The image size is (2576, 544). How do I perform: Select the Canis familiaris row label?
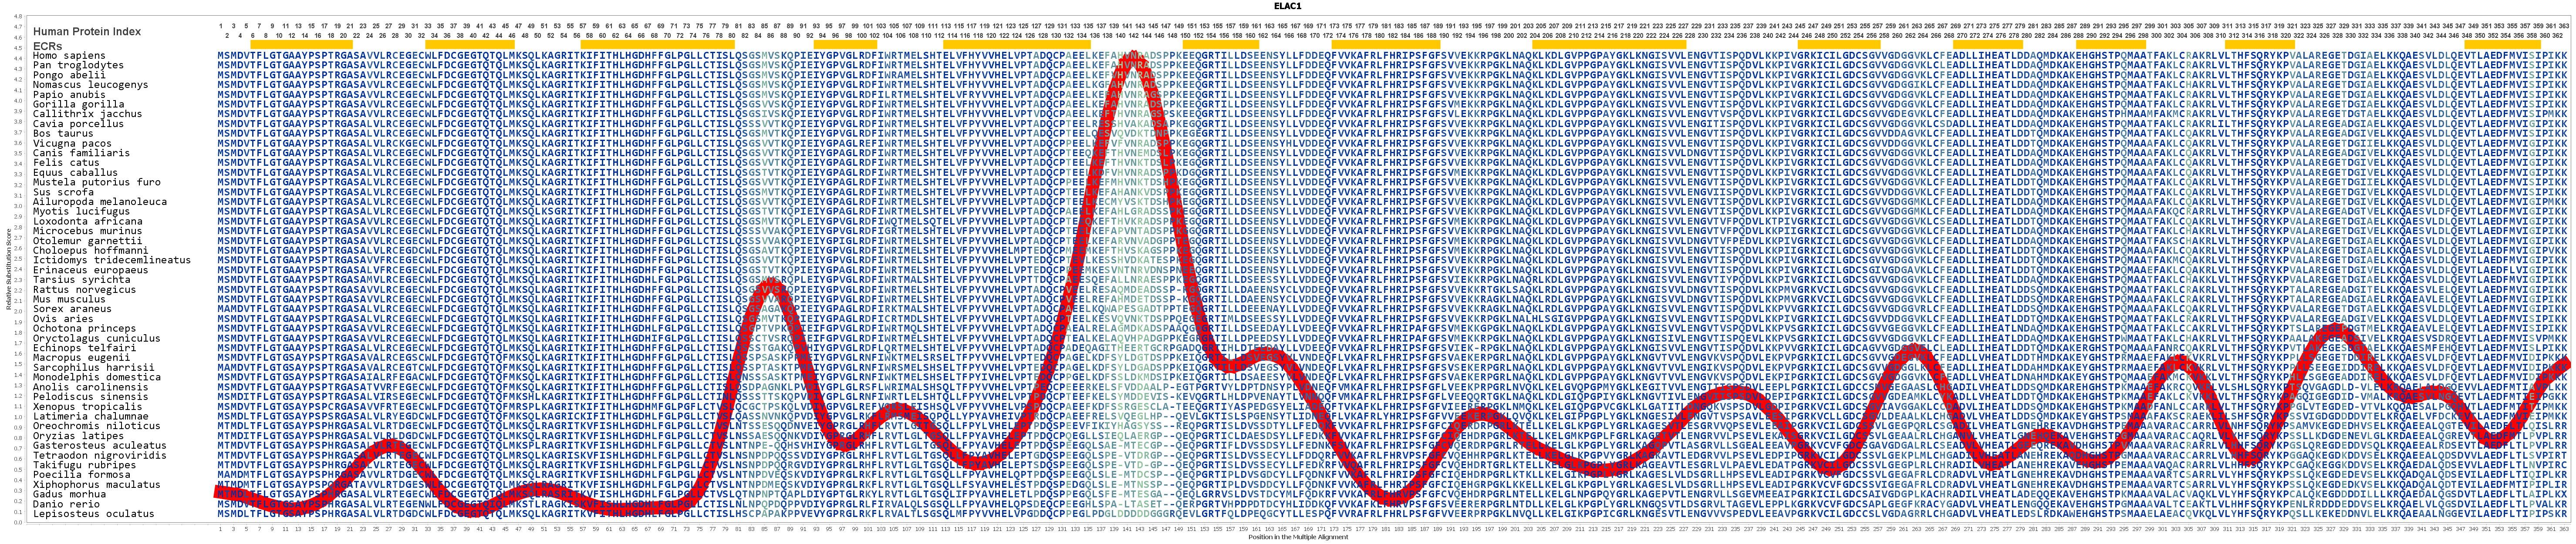81,153
